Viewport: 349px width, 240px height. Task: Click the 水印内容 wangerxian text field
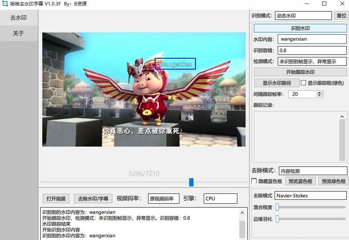tap(312, 39)
